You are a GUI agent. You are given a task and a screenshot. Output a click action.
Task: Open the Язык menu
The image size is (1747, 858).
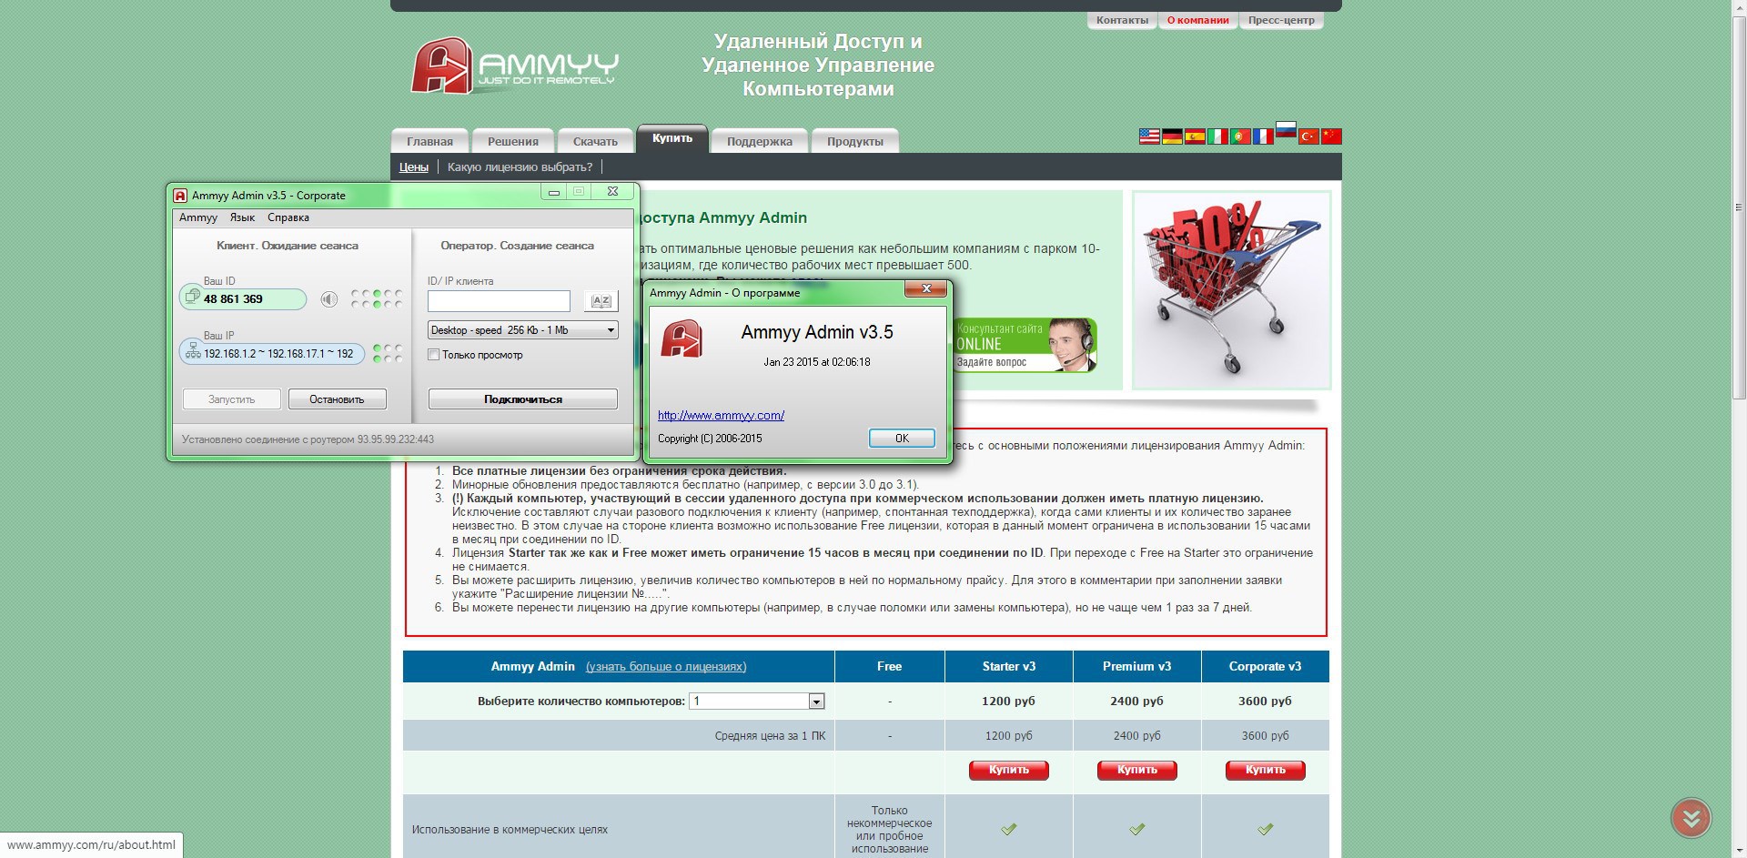coord(242,217)
